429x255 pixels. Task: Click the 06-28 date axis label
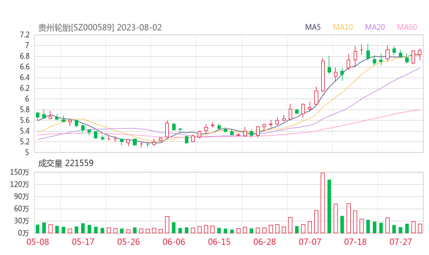coord(264,242)
